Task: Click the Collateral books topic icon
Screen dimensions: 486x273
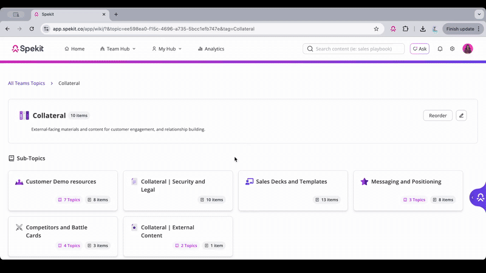Action: click(24, 115)
